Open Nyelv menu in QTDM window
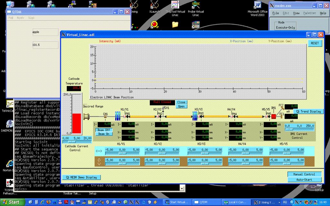 pos(20,18)
